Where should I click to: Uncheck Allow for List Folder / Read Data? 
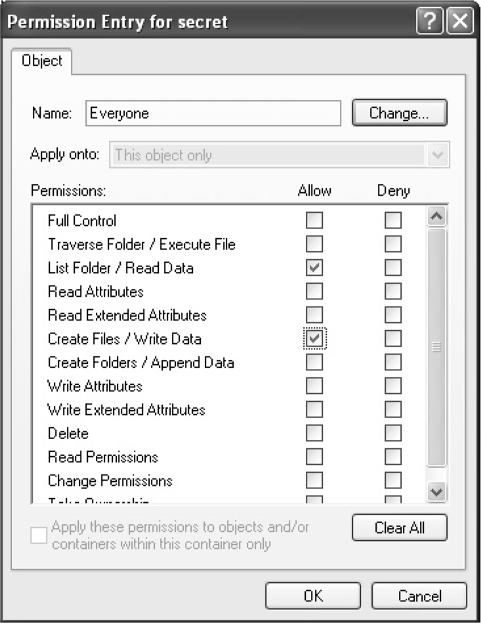click(x=314, y=268)
